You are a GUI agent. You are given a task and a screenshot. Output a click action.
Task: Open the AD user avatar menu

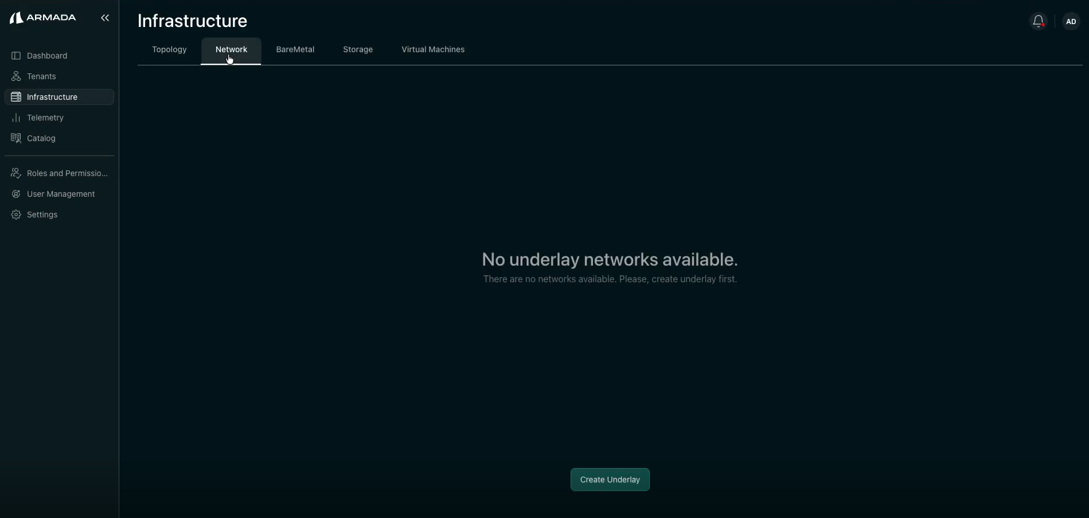pos(1071,22)
